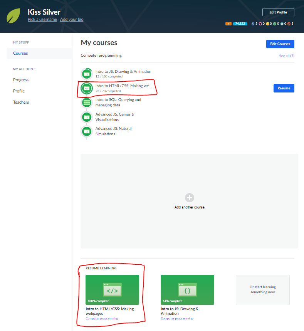Click the orange streak counter showing 3
Viewport: 304px width, 331px height.
[228, 24]
